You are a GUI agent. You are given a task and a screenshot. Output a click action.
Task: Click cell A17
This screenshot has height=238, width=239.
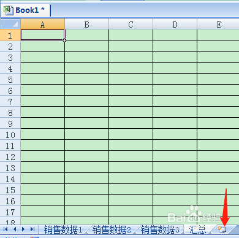point(42,212)
